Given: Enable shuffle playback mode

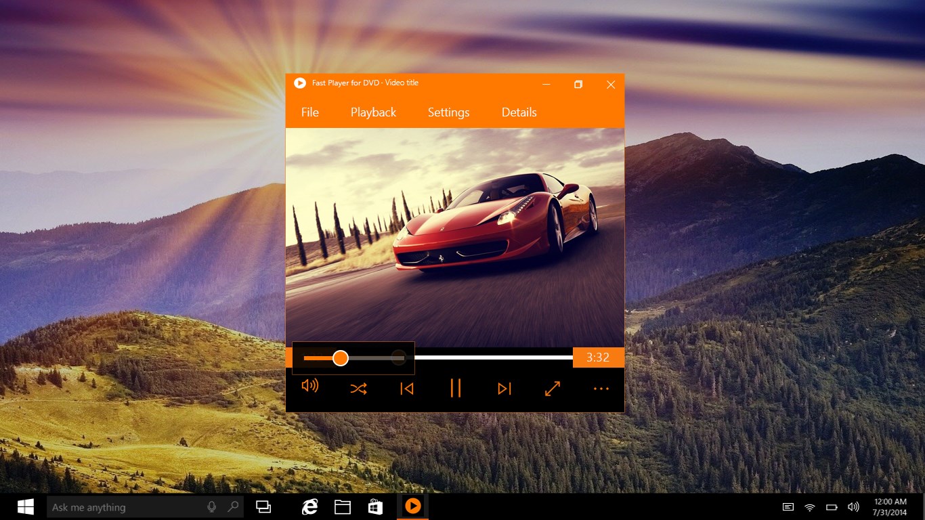Looking at the screenshot, I should point(358,388).
